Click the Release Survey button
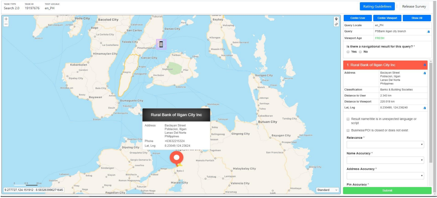Image resolution: width=437 pixels, height=198 pixels. coord(414,6)
